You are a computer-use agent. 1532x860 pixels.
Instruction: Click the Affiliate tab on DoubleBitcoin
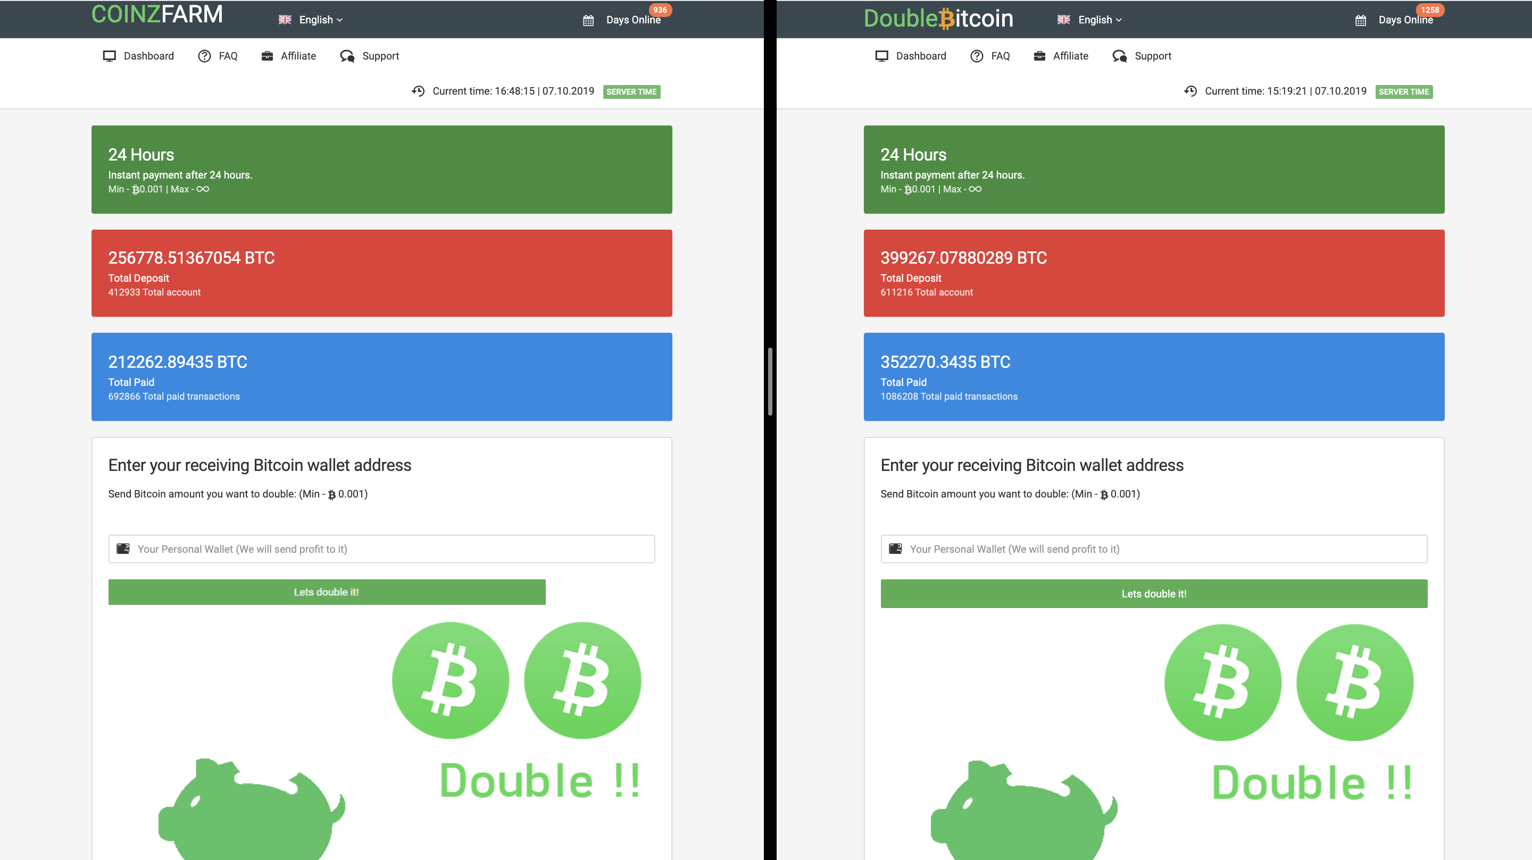(1069, 56)
